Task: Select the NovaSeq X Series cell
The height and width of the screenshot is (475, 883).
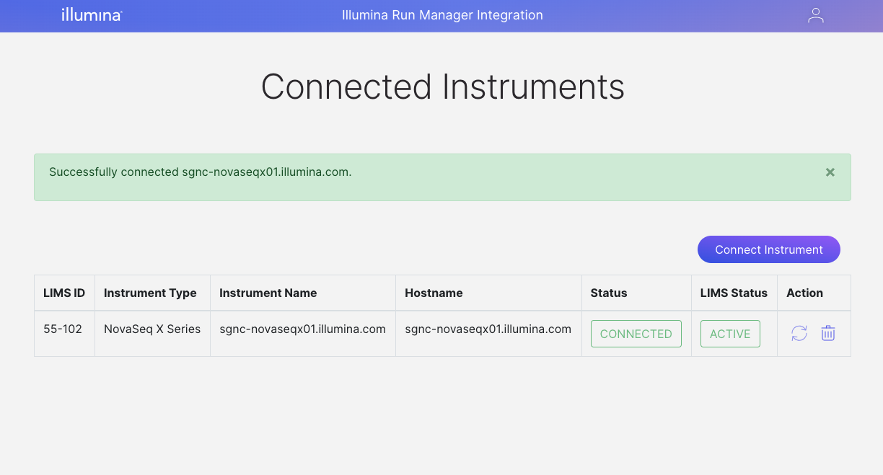Action: 152,329
